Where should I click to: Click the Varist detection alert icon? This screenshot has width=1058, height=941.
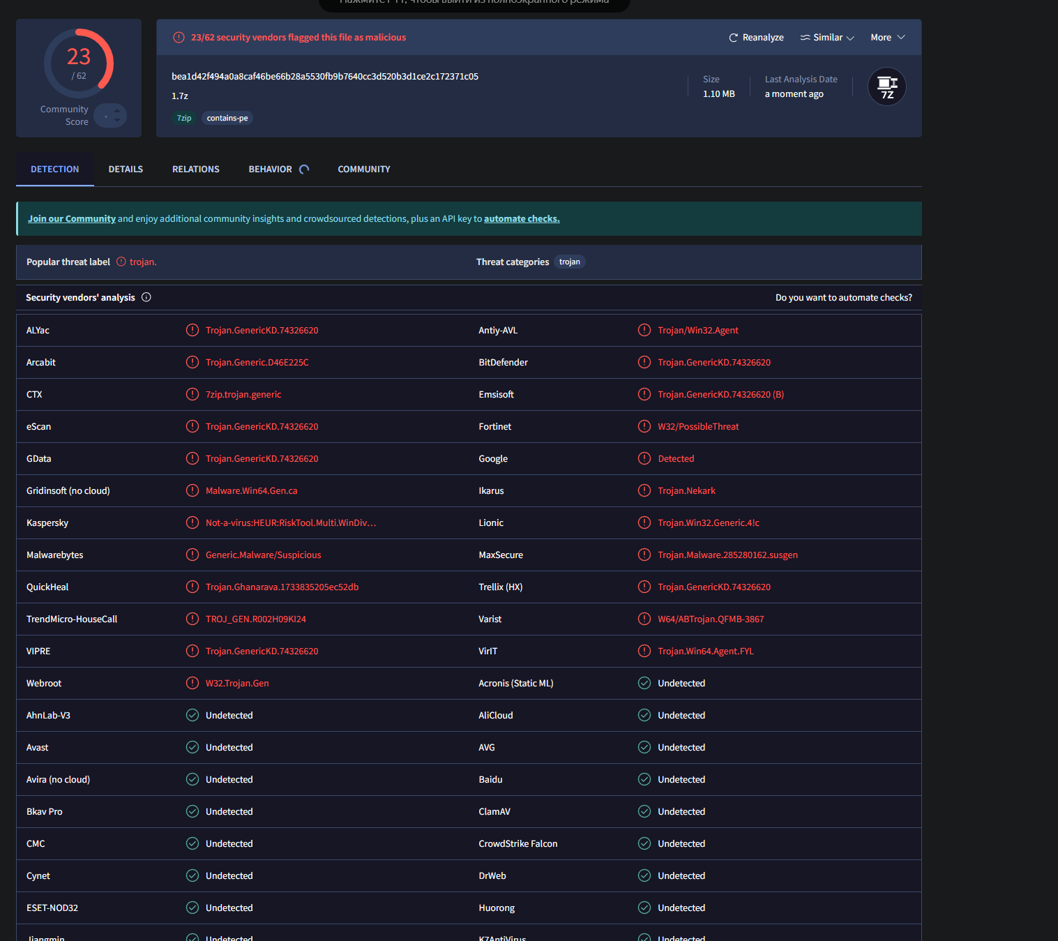[644, 619]
